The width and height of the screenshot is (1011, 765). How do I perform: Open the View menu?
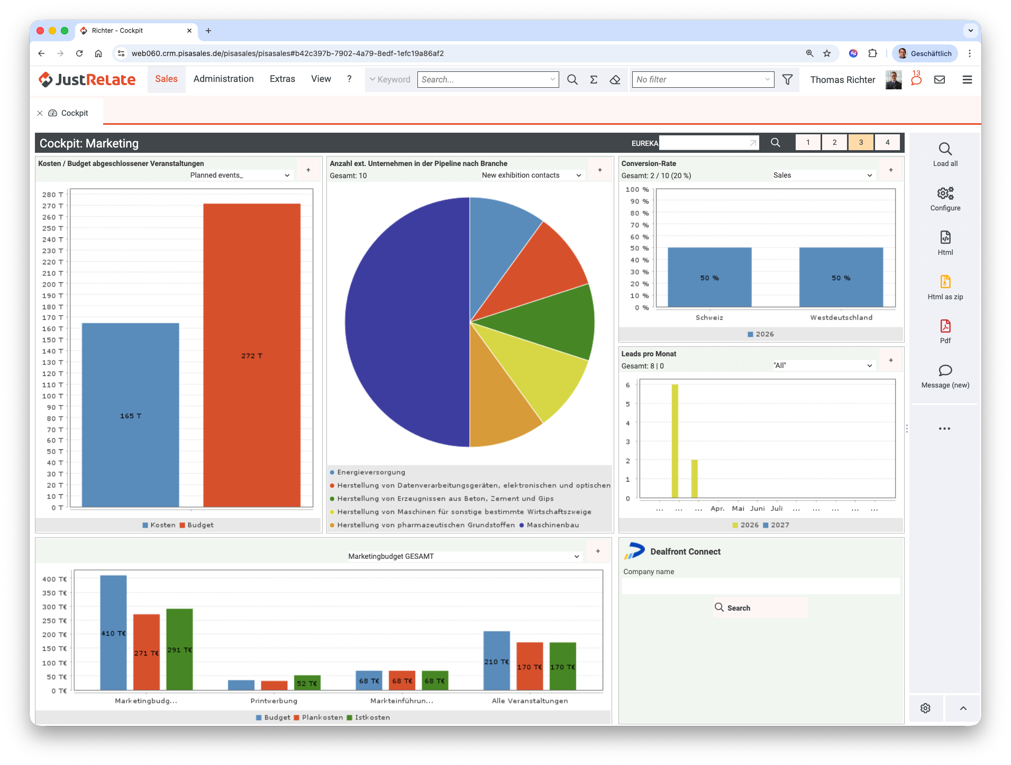[321, 79]
